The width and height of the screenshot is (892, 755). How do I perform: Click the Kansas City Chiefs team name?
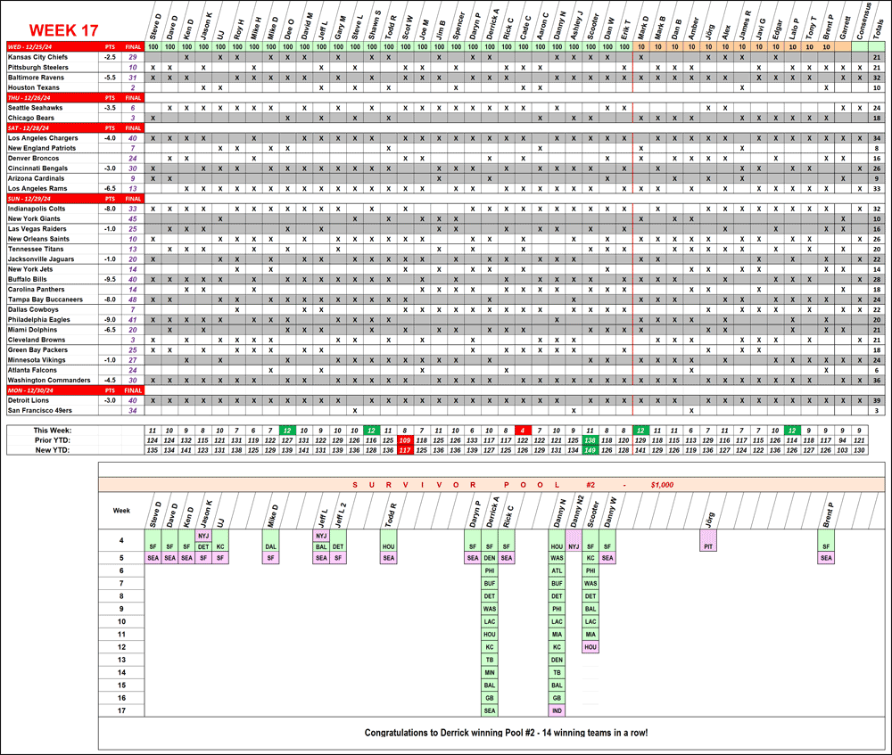[x=37, y=57]
